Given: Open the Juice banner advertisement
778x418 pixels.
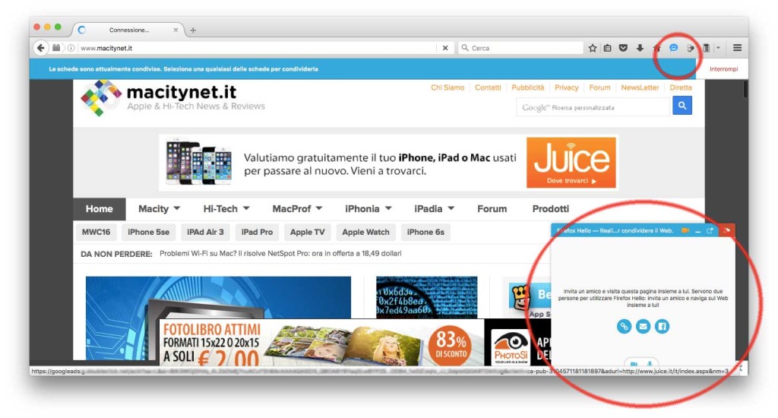Looking at the screenshot, I should pyautogui.click(x=388, y=163).
